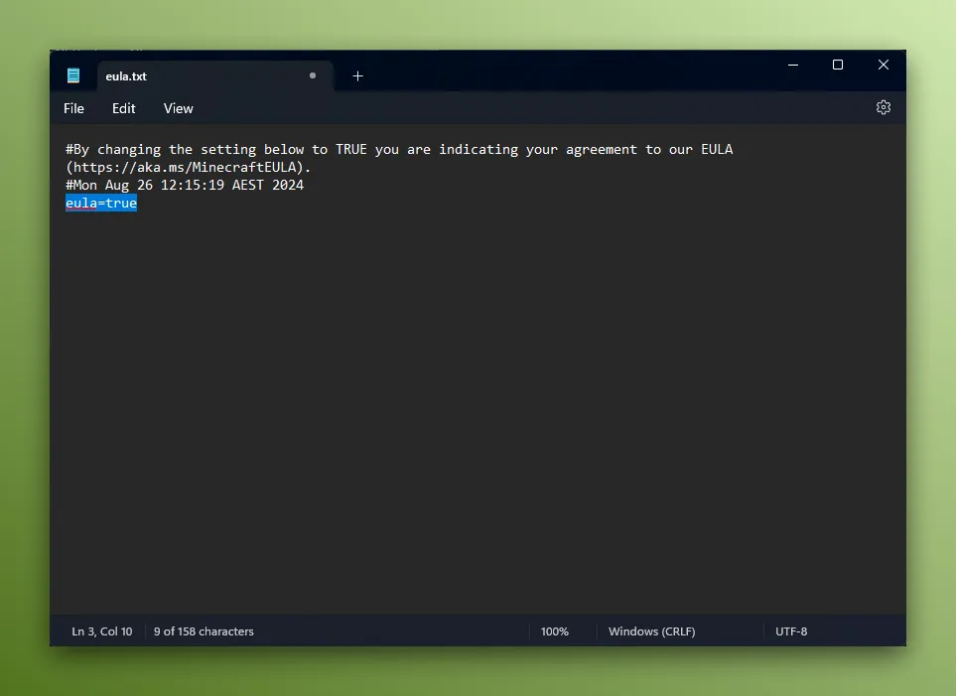Click the Notepad icon in the title bar
The image size is (956, 696).
(73, 74)
